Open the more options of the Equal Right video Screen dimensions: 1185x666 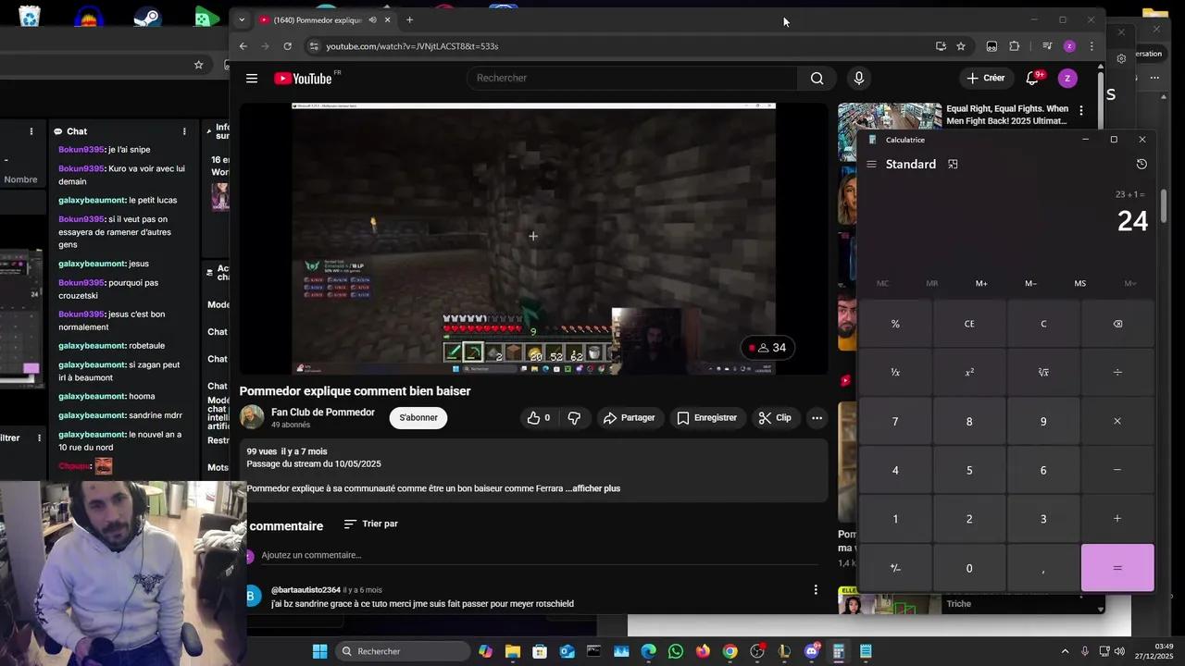[x=1081, y=109]
